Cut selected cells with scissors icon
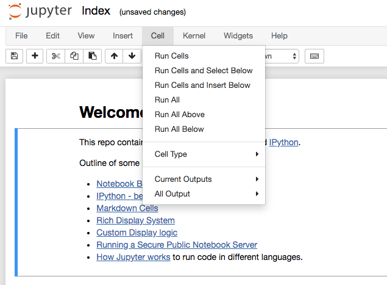The height and width of the screenshot is (285, 387). tap(56, 56)
